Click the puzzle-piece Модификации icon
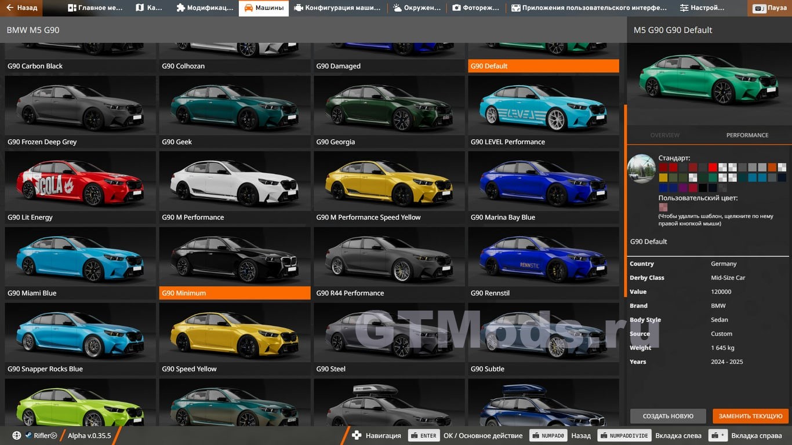 click(x=181, y=8)
